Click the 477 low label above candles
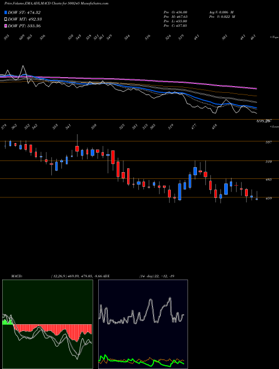The height and width of the screenshot is (369, 279). click(194, 127)
